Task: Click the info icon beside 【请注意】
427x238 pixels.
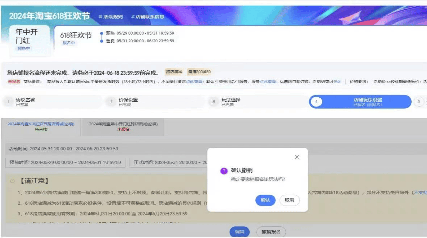Action: tap(12, 181)
